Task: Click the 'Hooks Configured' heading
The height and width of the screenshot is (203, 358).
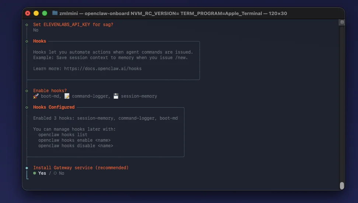Action: click(54, 107)
